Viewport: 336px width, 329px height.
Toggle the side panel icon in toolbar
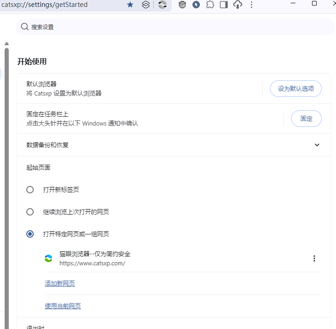[x=224, y=5]
